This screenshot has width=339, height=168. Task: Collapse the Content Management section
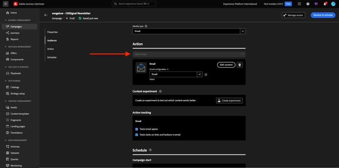click(x=5, y=101)
